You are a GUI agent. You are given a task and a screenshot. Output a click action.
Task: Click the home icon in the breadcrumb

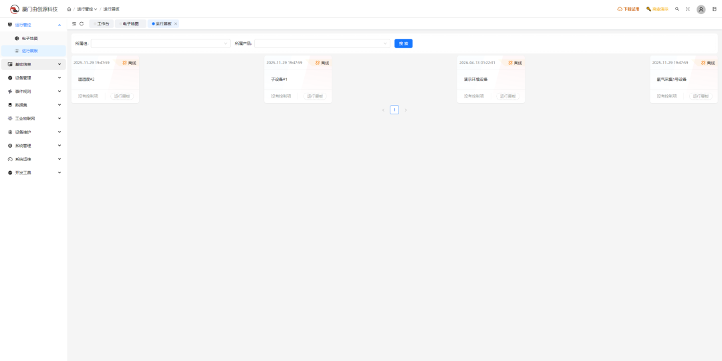69,9
